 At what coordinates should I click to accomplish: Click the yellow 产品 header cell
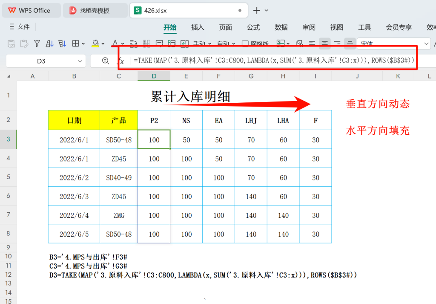pos(119,120)
